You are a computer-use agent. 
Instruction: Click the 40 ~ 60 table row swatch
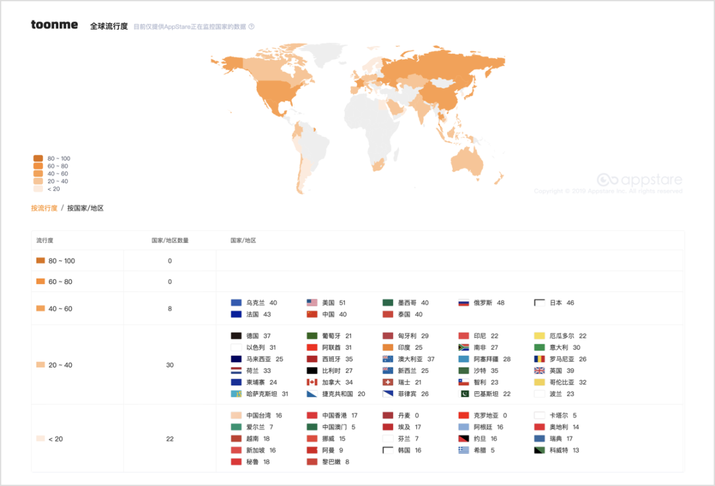coord(40,309)
